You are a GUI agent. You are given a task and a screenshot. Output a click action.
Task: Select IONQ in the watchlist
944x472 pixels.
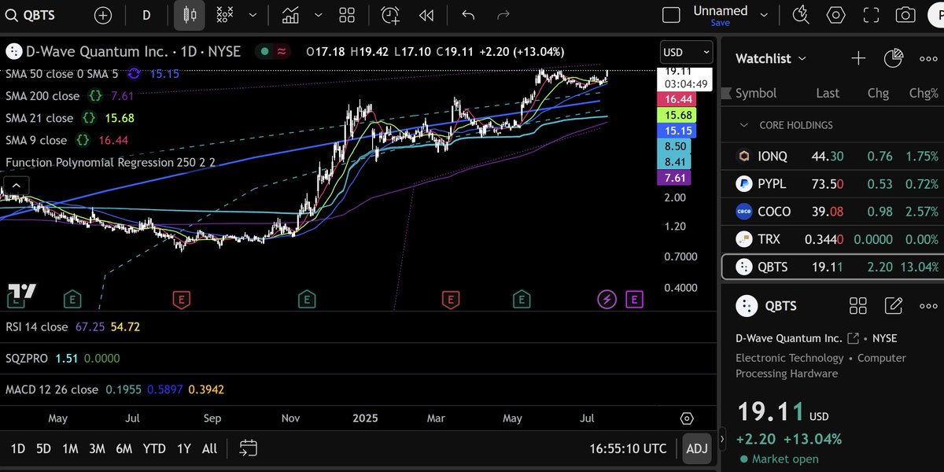tap(832, 157)
